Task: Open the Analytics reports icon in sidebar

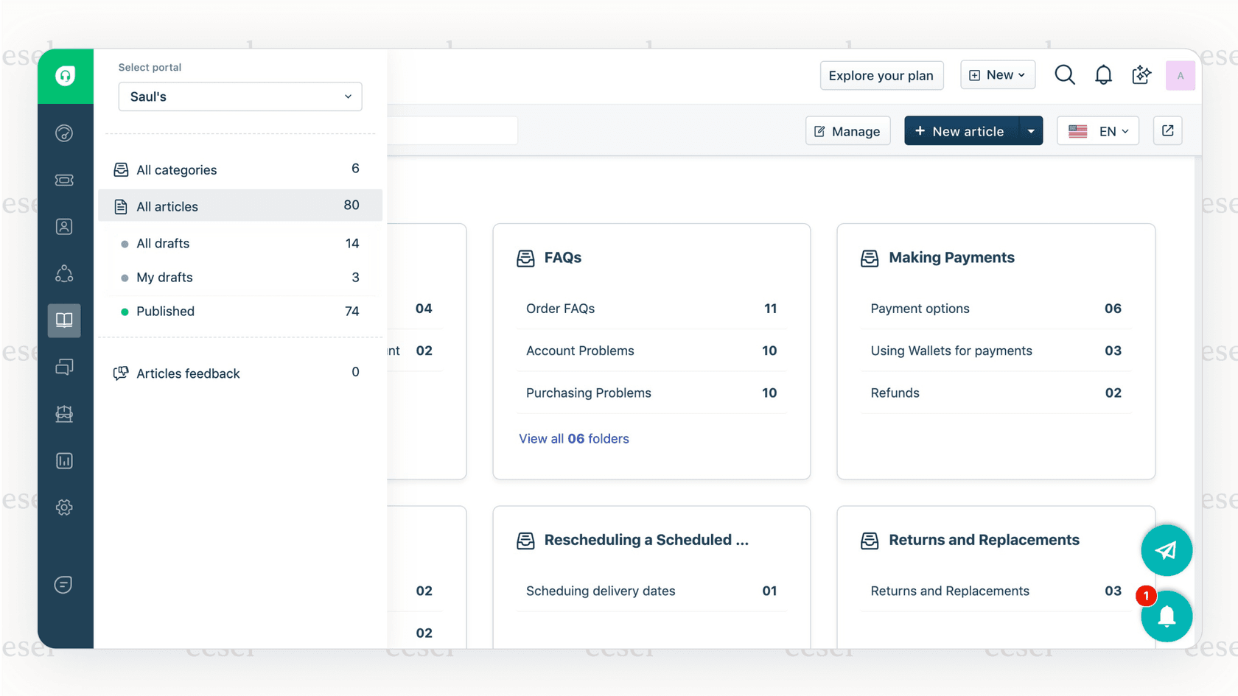Action: click(64, 460)
